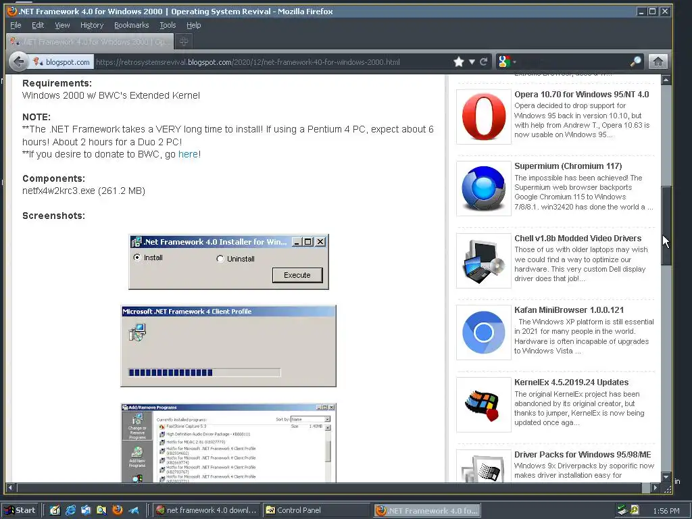Open the Supermium (Chromium 117) article
The height and width of the screenshot is (519, 692).
click(568, 166)
